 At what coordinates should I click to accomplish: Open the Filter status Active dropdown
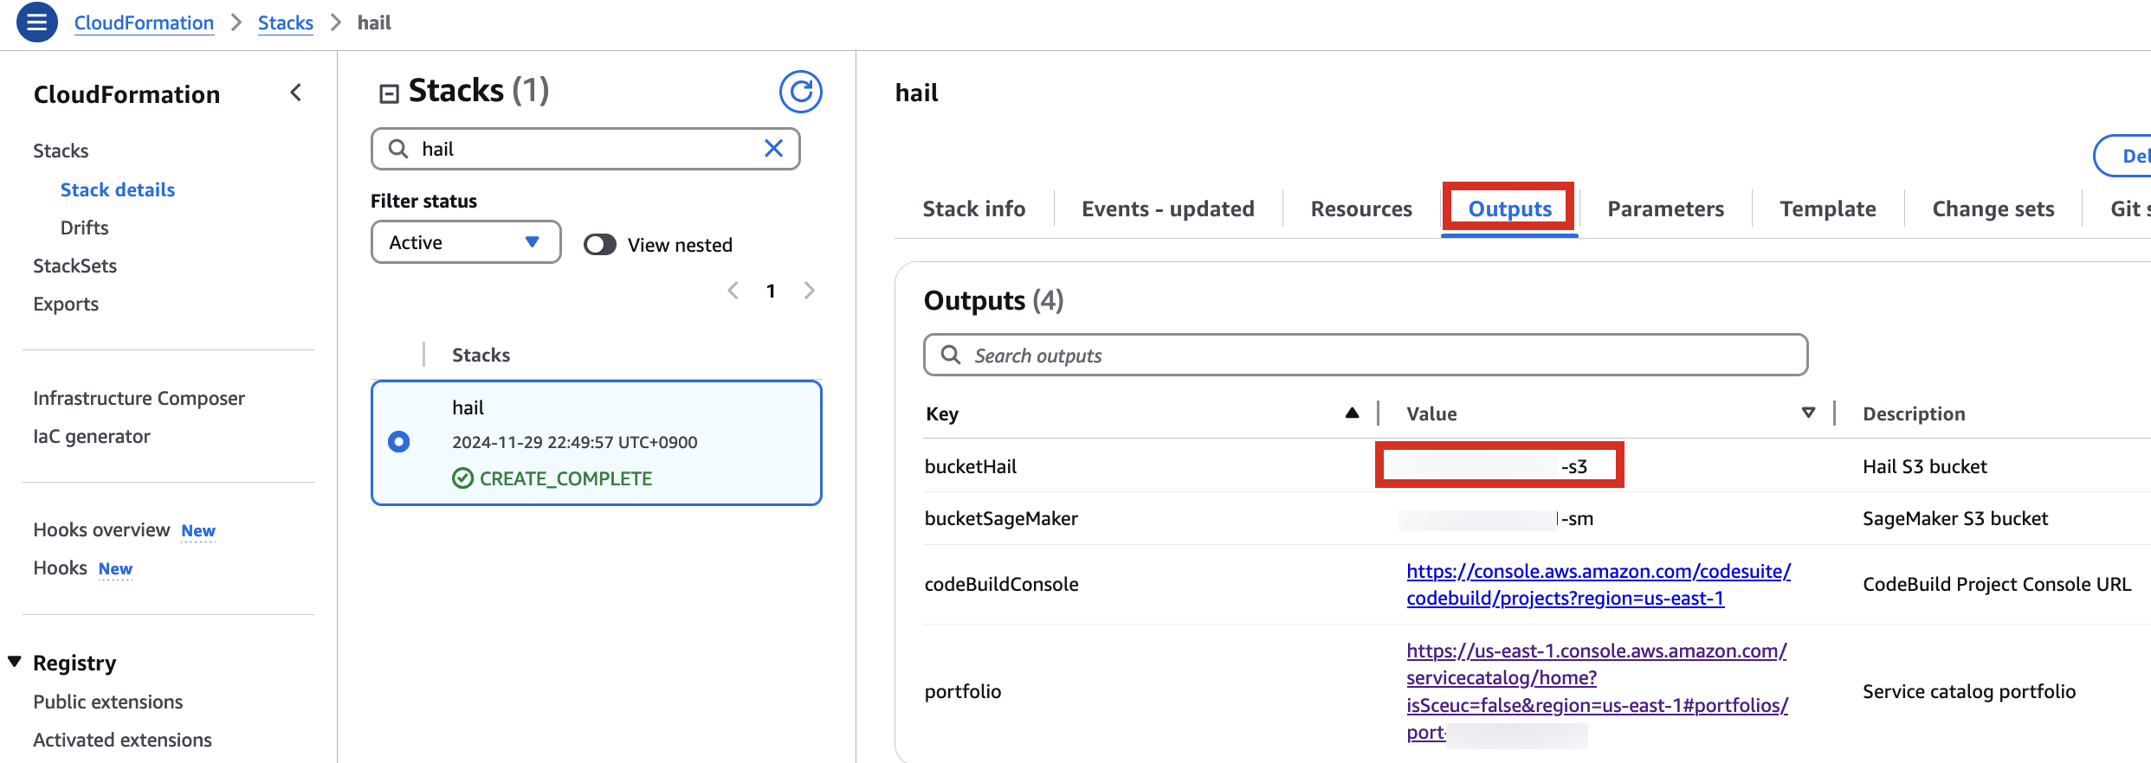[466, 242]
